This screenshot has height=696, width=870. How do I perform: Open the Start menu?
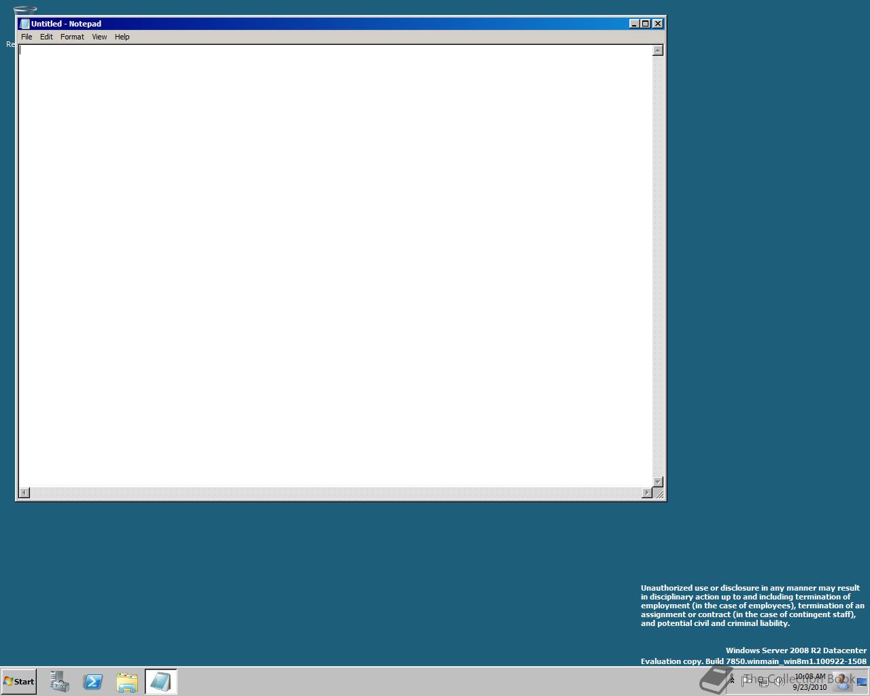[19, 681]
